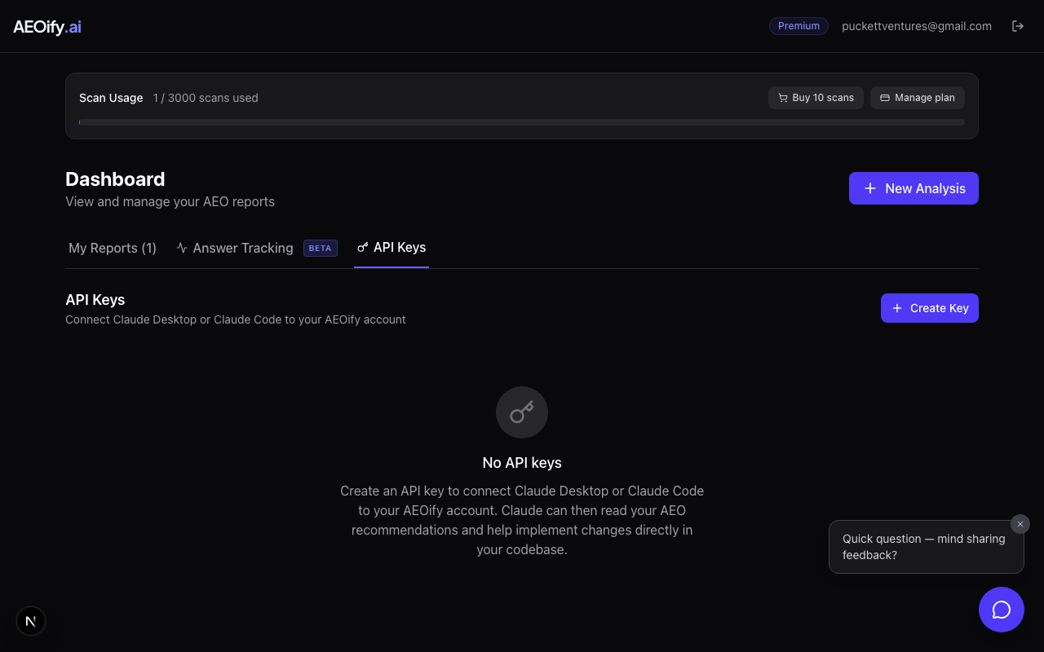This screenshot has width=1044, height=652.
Task: Click the key icon above No API keys
Action: click(522, 412)
